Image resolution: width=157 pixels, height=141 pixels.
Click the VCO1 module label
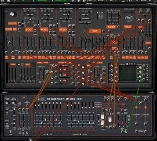point(29,30)
